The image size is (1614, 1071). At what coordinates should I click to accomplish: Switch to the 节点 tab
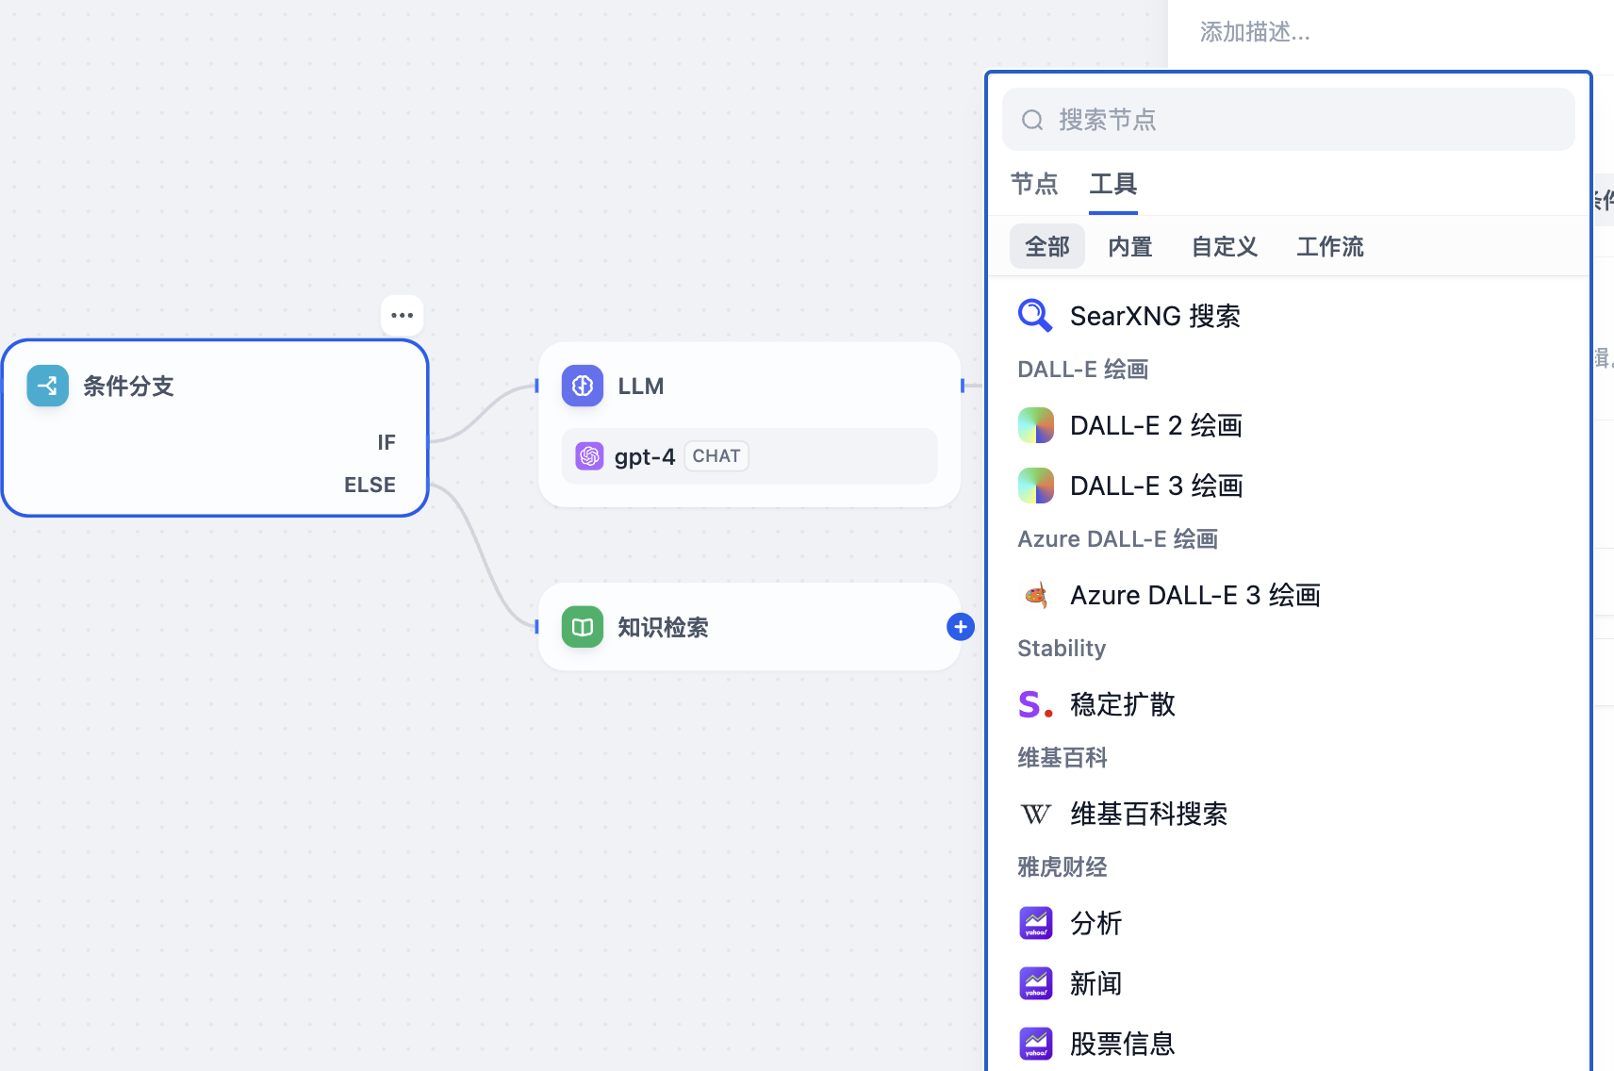pyautogui.click(x=1034, y=184)
